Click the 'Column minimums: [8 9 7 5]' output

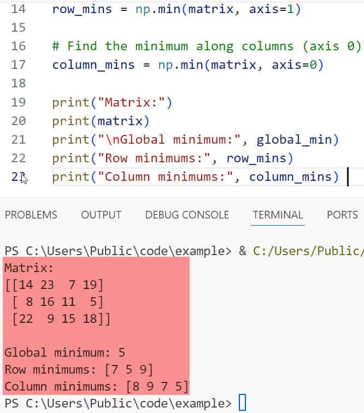click(97, 387)
